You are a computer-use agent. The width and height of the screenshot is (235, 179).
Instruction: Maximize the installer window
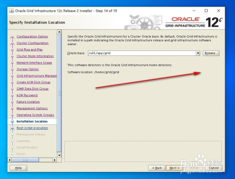coord(206,11)
